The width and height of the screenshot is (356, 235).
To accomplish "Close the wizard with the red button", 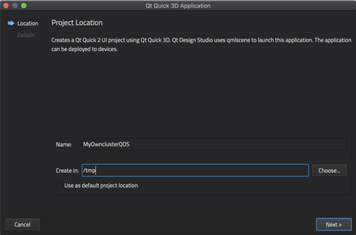I will (6, 6).
